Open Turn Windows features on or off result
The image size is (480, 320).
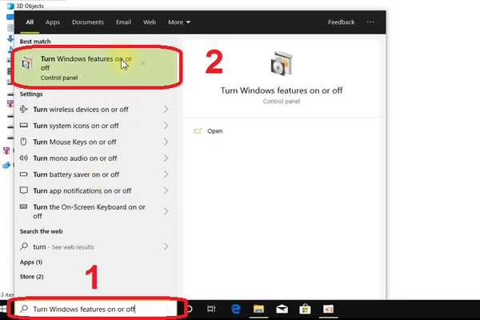tap(97, 68)
